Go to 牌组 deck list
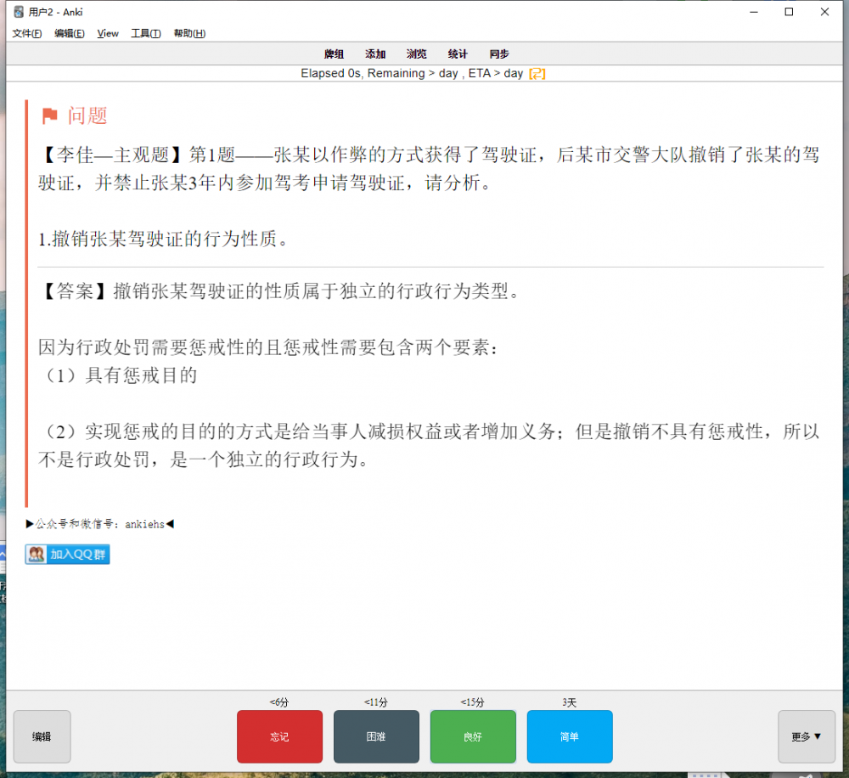Image resolution: width=849 pixels, height=778 pixels. pos(334,54)
